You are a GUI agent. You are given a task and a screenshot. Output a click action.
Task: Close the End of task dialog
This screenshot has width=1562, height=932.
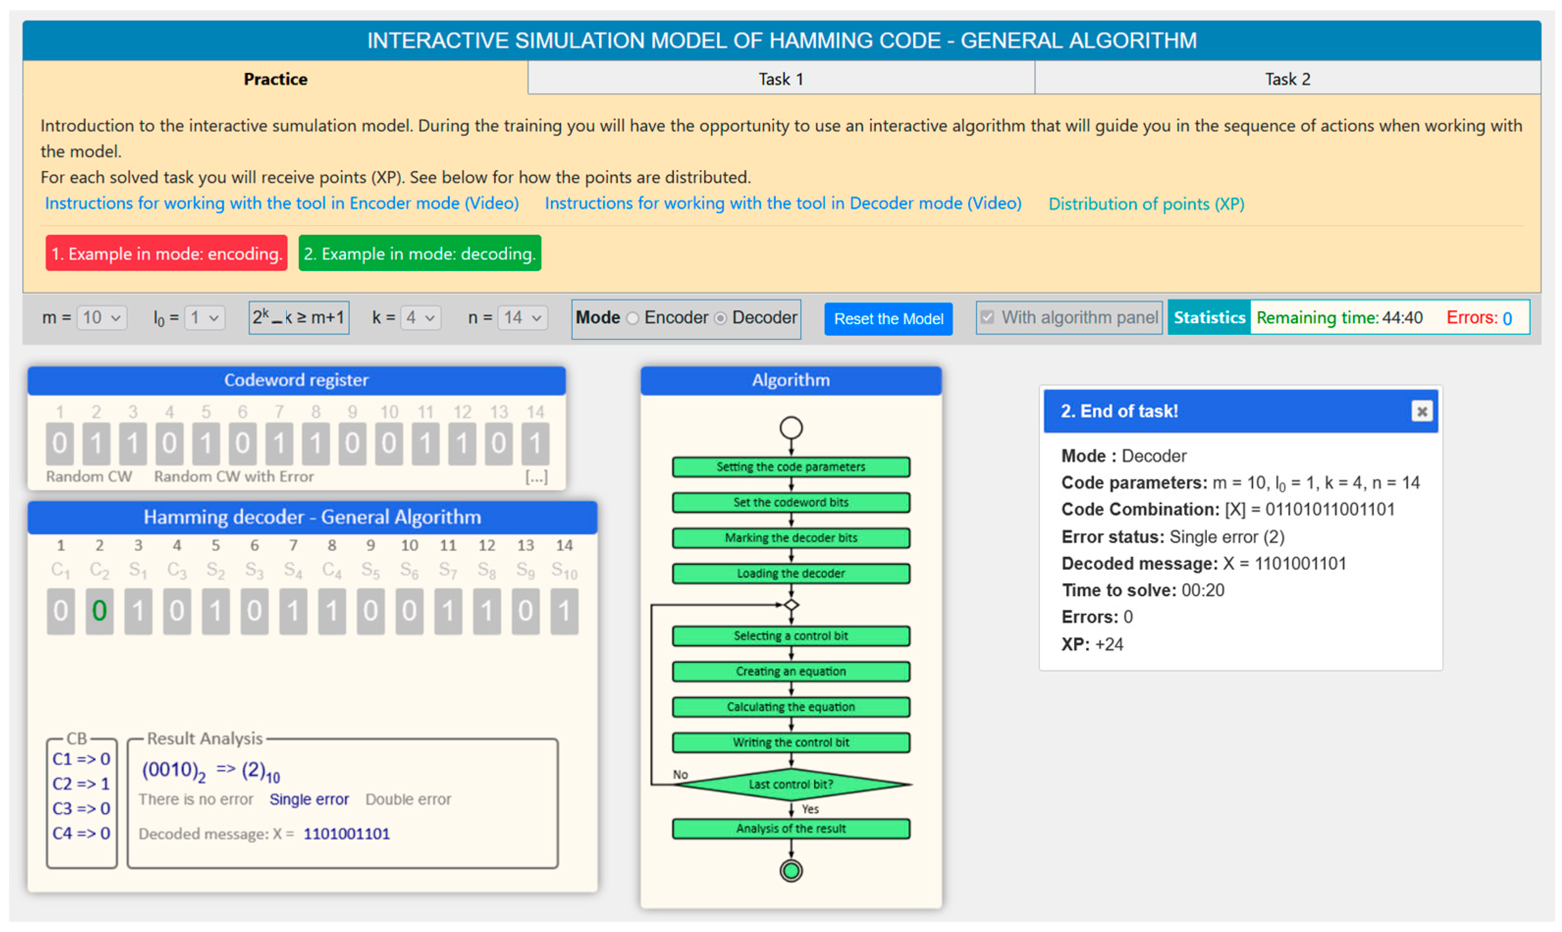click(x=1421, y=411)
